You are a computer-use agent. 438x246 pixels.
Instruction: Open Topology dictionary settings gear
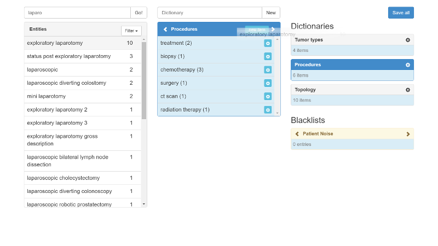click(x=407, y=90)
